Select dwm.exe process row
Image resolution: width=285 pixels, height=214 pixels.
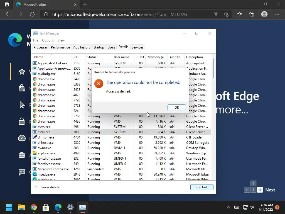tap(121, 148)
